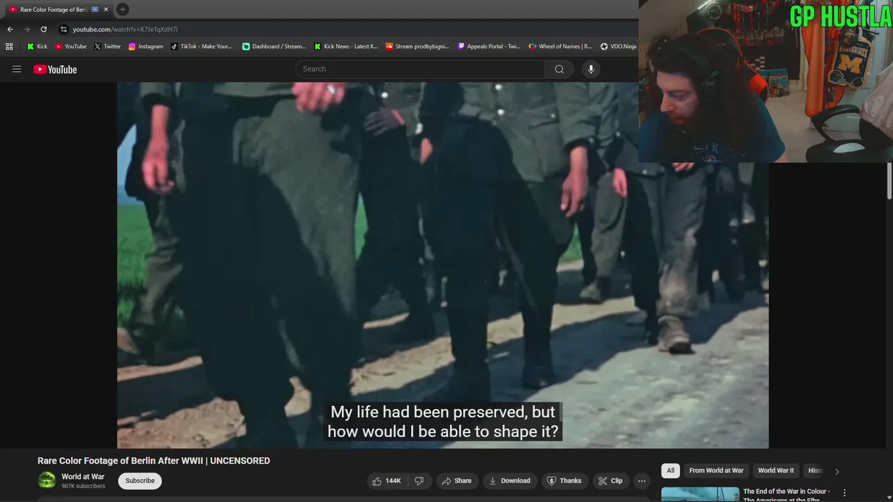The image size is (893, 502).
Task: Share the video
Action: [x=456, y=480]
